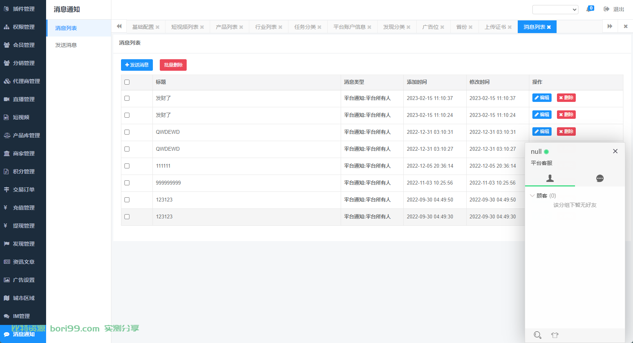The height and width of the screenshot is (343, 633).
Task: Close the 上传证书 tab
Action: pyautogui.click(x=510, y=27)
